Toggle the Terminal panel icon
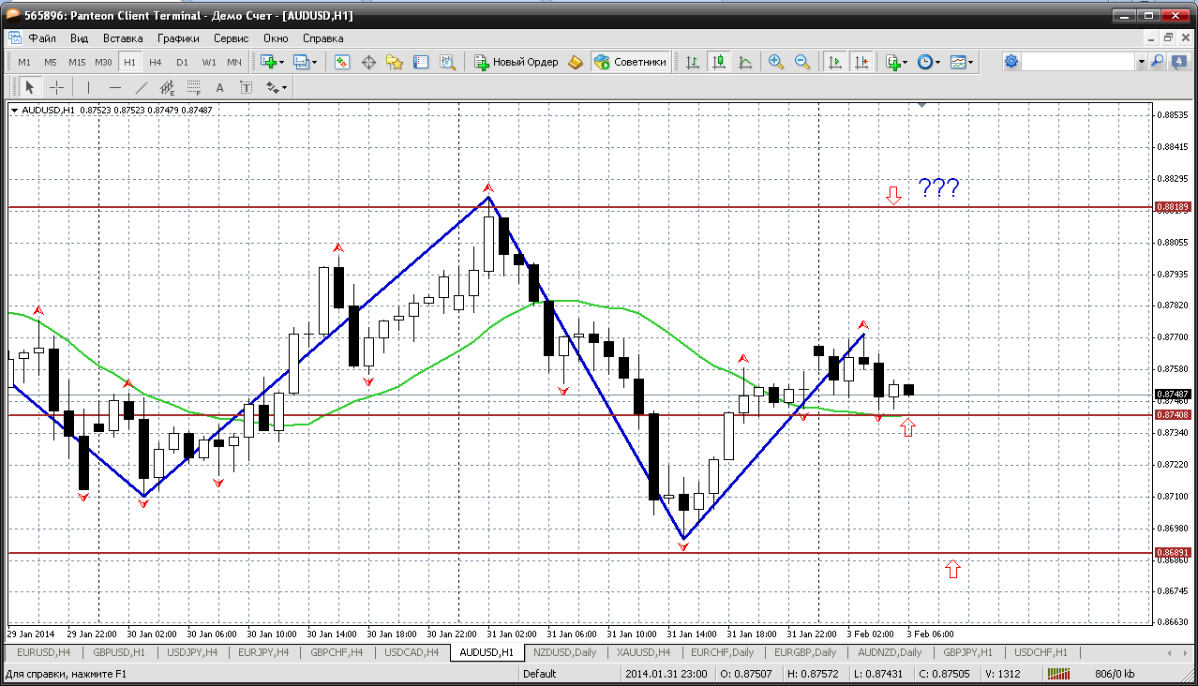The height and width of the screenshot is (686, 1198). pyautogui.click(x=421, y=62)
